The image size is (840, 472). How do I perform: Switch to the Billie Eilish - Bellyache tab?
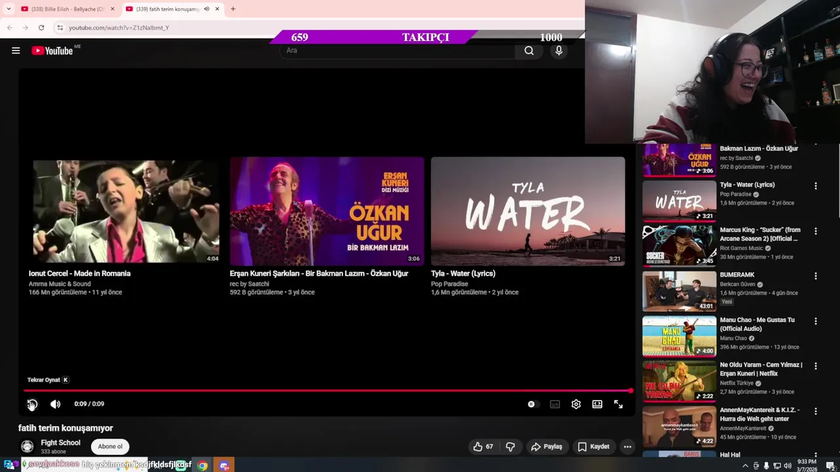(x=62, y=9)
